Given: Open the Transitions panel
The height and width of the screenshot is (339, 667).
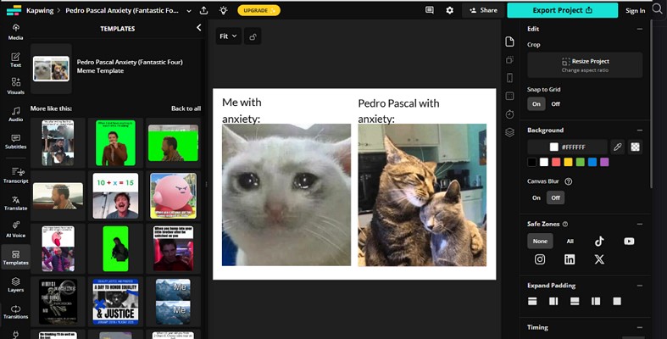Looking at the screenshot, I should (16, 312).
